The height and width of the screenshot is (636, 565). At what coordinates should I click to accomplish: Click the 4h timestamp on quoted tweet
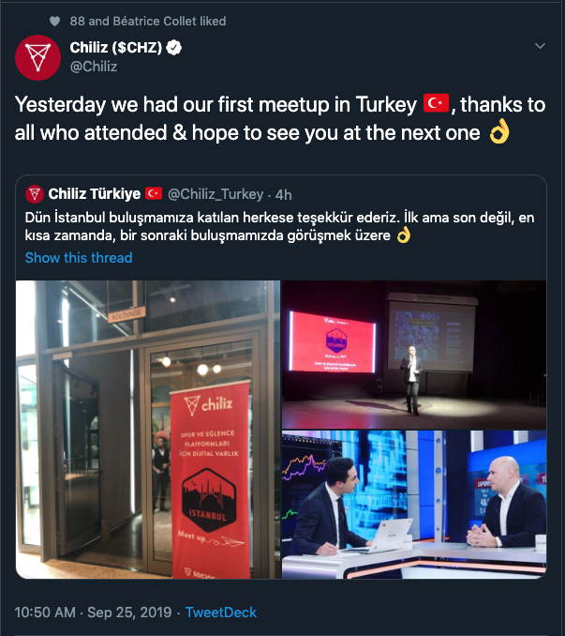[284, 195]
